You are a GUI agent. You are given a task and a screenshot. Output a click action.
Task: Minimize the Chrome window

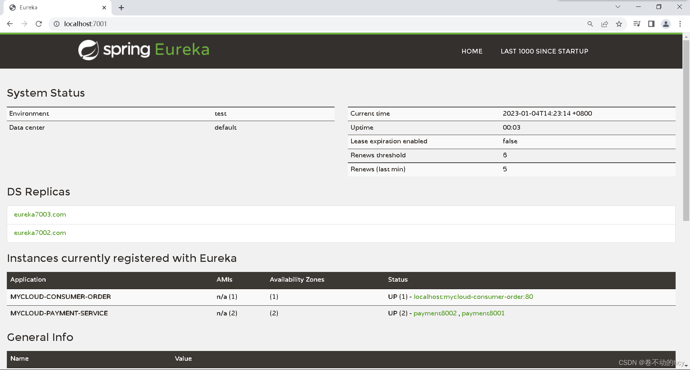point(638,7)
